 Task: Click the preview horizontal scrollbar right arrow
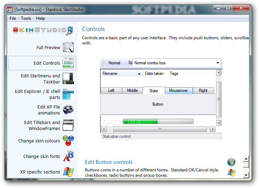pyautogui.click(x=213, y=129)
